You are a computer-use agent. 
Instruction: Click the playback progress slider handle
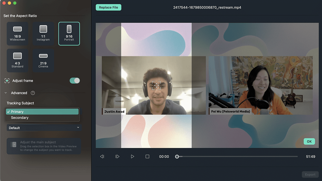click(177, 156)
